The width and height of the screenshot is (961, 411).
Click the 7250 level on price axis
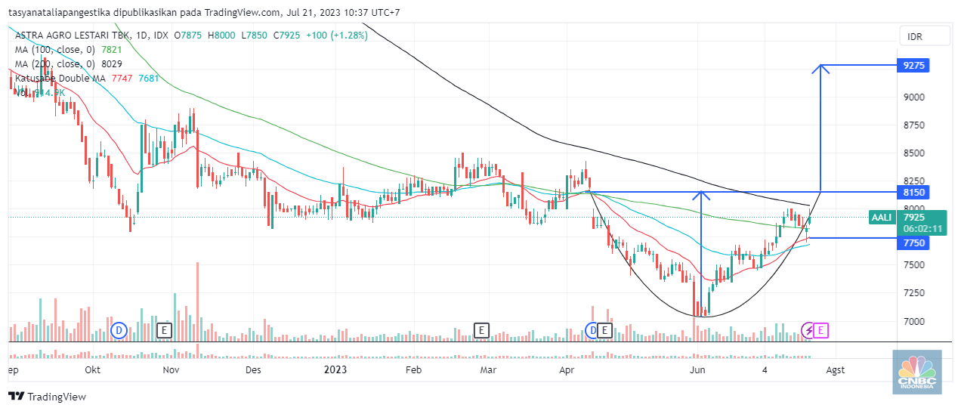tap(914, 292)
